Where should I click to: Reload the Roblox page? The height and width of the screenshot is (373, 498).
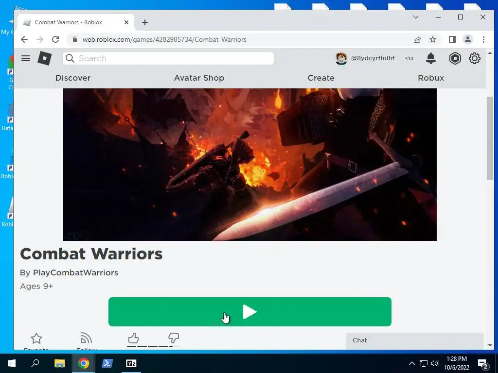pos(55,39)
